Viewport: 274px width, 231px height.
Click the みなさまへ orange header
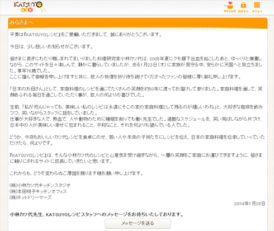(x=138, y=23)
